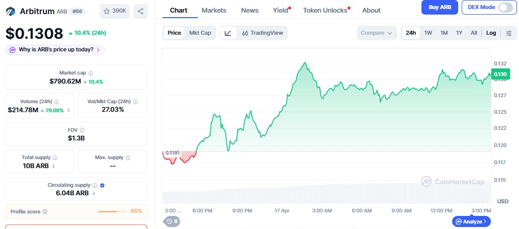Select the line chart icon
Viewport: 519px width, 229px height.
pyautogui.click(x=228, y=33)
